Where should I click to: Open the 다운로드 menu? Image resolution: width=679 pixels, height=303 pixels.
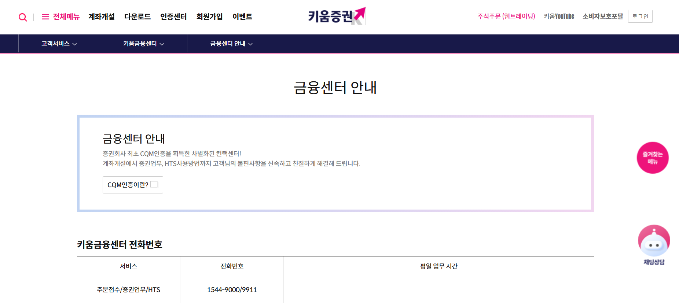[x=137, y=17]
